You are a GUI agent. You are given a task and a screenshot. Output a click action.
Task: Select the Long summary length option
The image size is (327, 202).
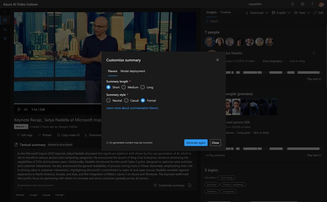pos(142,87)
